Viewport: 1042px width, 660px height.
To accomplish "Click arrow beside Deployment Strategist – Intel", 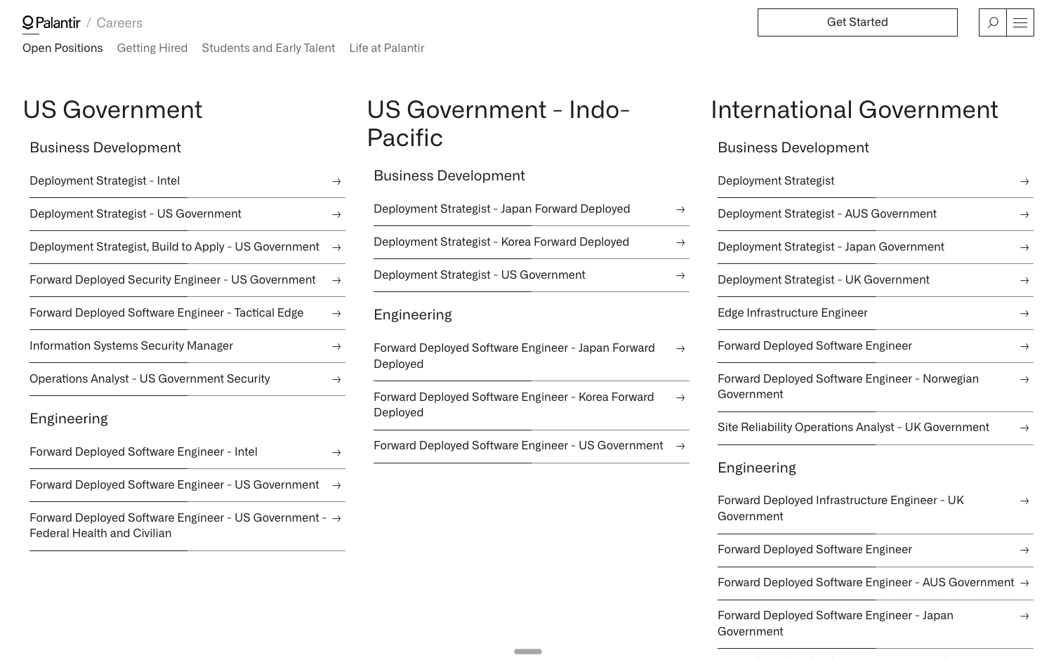I will [x=336, y=181].
